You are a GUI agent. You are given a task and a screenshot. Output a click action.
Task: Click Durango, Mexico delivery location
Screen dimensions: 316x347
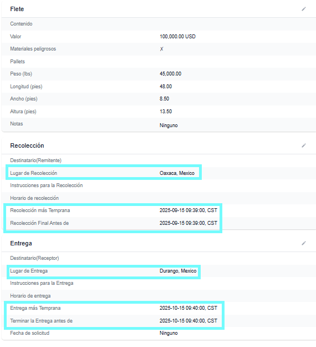pos(178,271)
